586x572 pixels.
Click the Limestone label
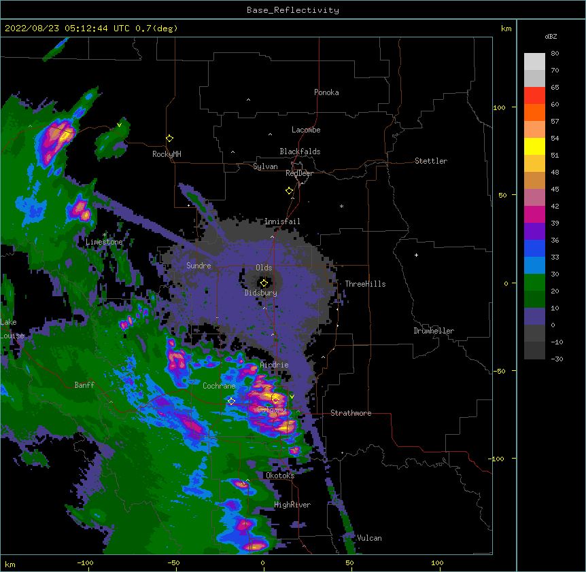click(104, 242)
